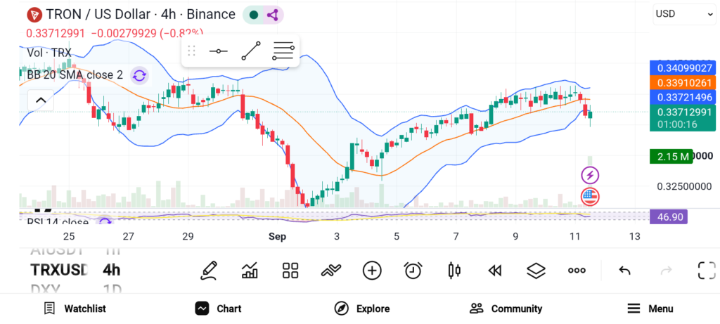This screenshot has width=720, height=324.
Task: Create an alert with the alarm clock icon
Action: [x=413, y=271]
